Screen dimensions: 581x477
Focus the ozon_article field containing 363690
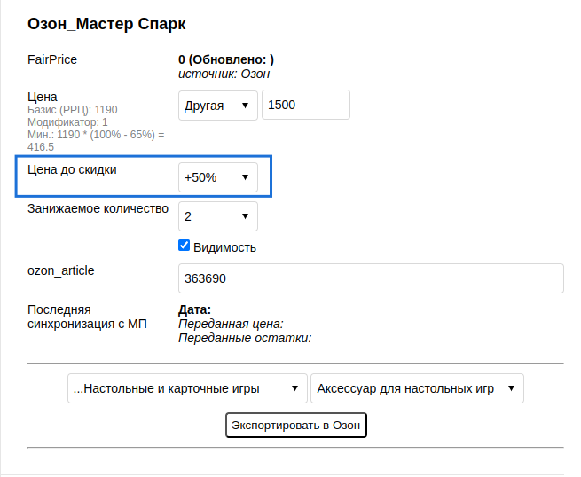371,278
